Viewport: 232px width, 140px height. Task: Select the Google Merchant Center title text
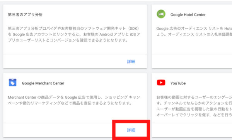[43, 83]
